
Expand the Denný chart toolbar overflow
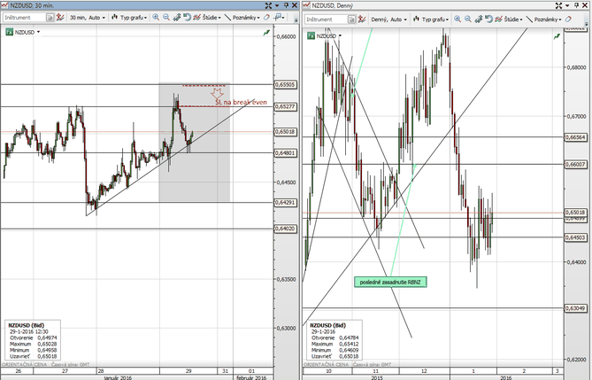tap(587, 21)
